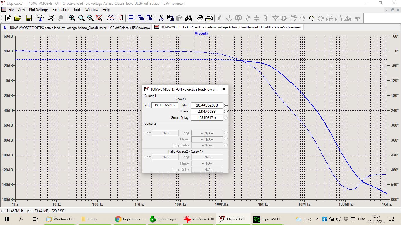Switch to ExpressSCH taskbar item

click(267, 219)
